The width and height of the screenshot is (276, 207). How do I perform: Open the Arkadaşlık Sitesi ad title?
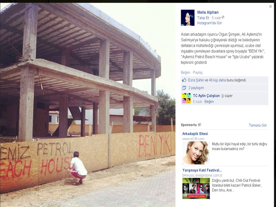(x=195, y=134)
